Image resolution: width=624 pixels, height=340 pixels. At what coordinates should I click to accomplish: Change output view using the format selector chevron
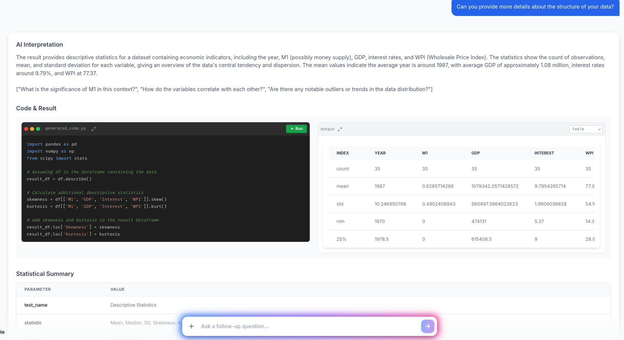599,129
